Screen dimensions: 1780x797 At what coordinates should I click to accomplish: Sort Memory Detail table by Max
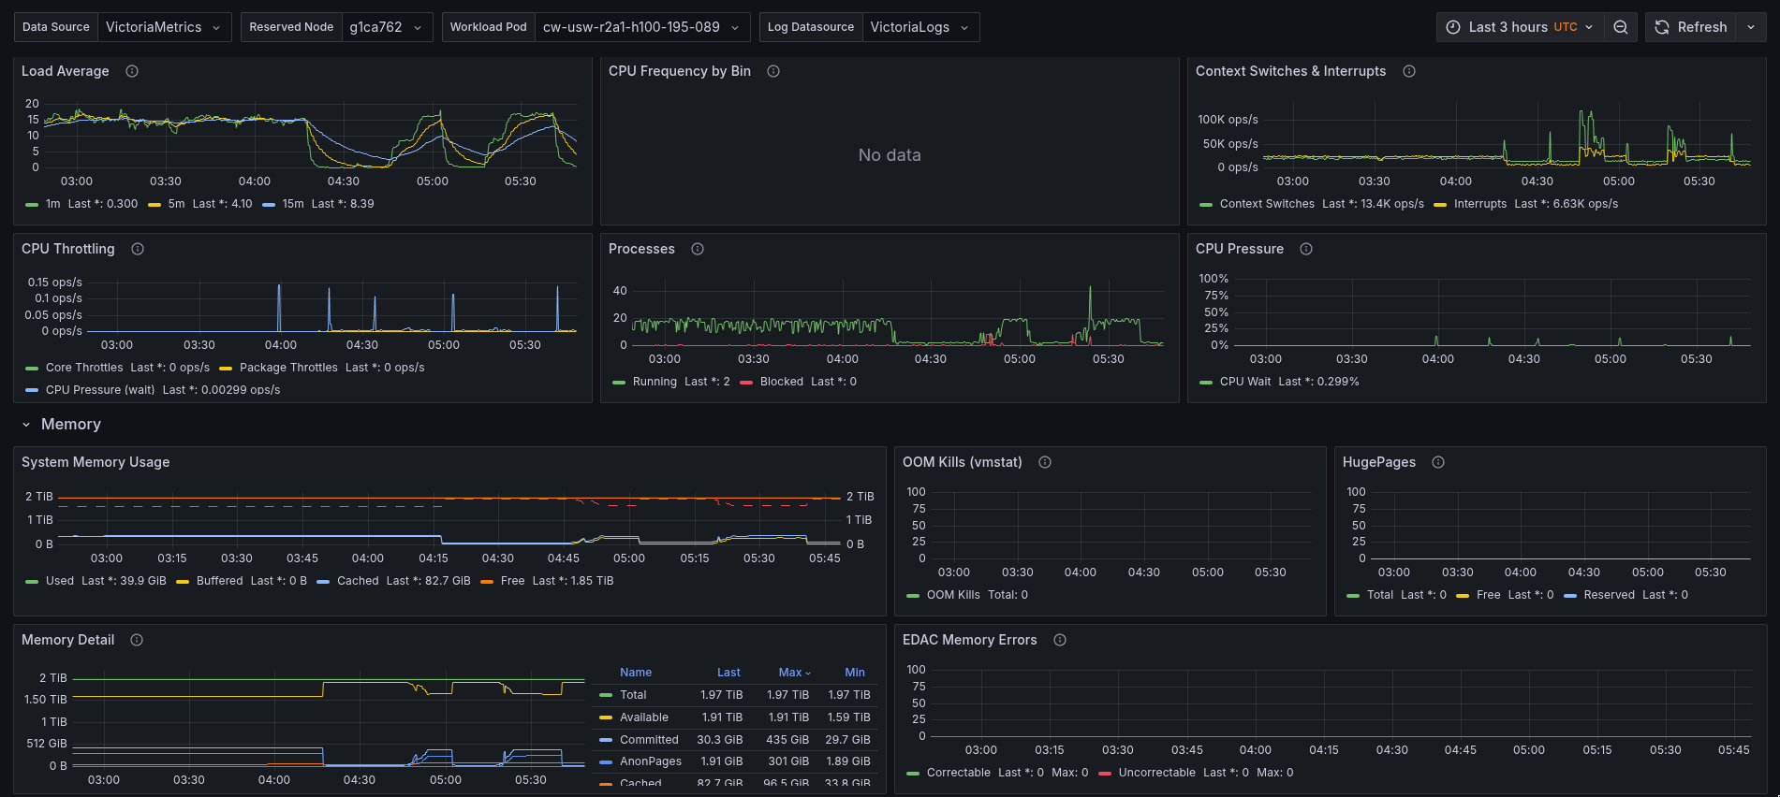(794, 673)
